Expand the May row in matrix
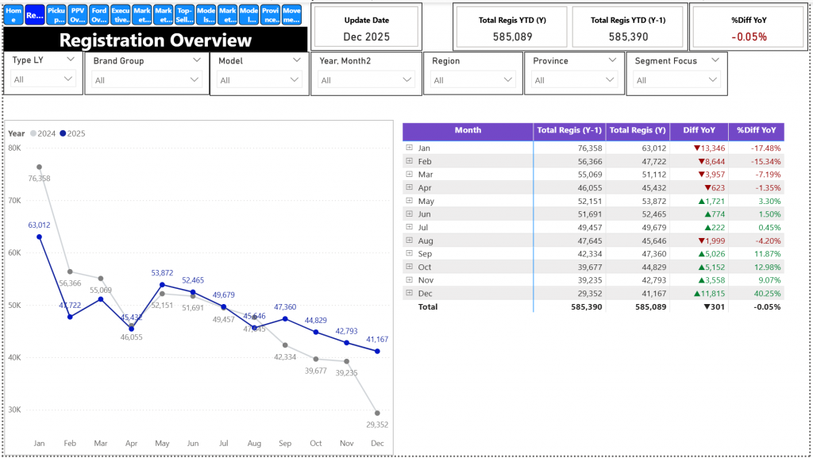813x458 pixels. point(410,201)
